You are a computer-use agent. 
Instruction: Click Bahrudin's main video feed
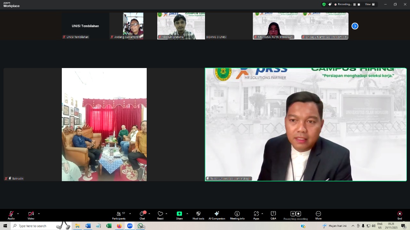pos(104,125)
